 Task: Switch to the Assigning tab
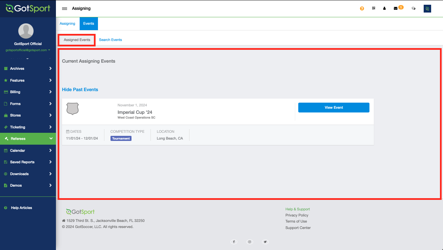[x=67, y=24]
